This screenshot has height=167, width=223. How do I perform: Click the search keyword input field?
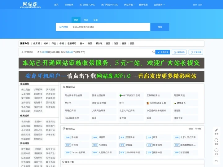pyautogui.click(x=110, y=27)
